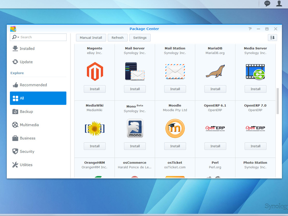Click the Perl package title
This screenshot has height=216, width=288.
215,163
